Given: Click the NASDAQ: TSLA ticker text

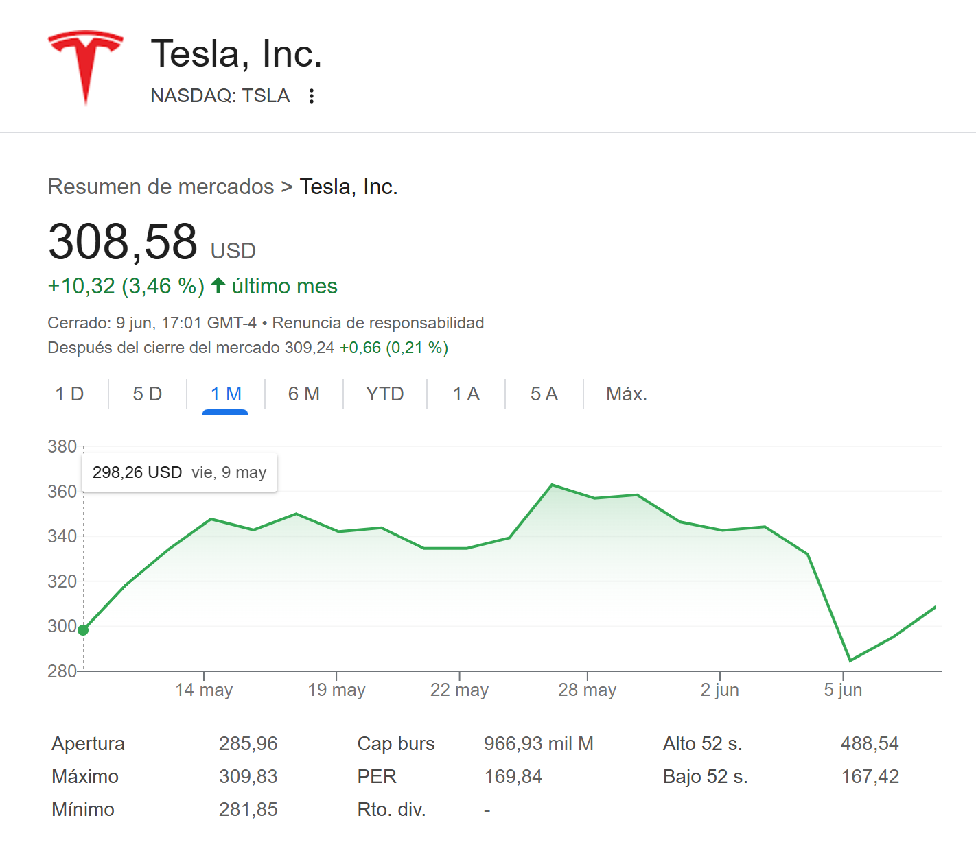Looking at the screenshot, I should click(220, 96).
